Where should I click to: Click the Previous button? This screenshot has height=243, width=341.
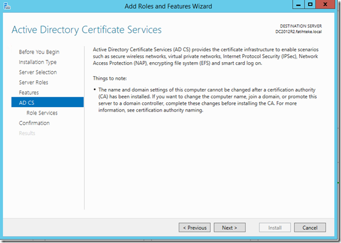pos(195,228)
